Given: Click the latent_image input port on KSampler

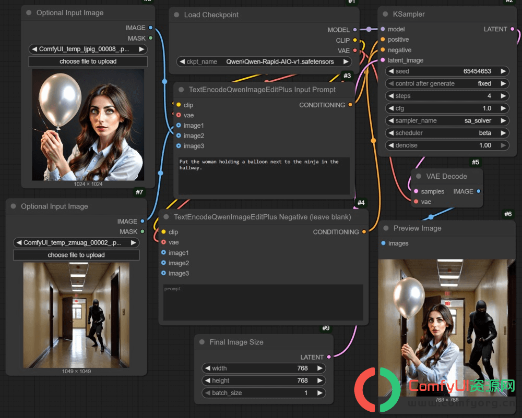Looking at the screenshot, I should coord(383,60).
